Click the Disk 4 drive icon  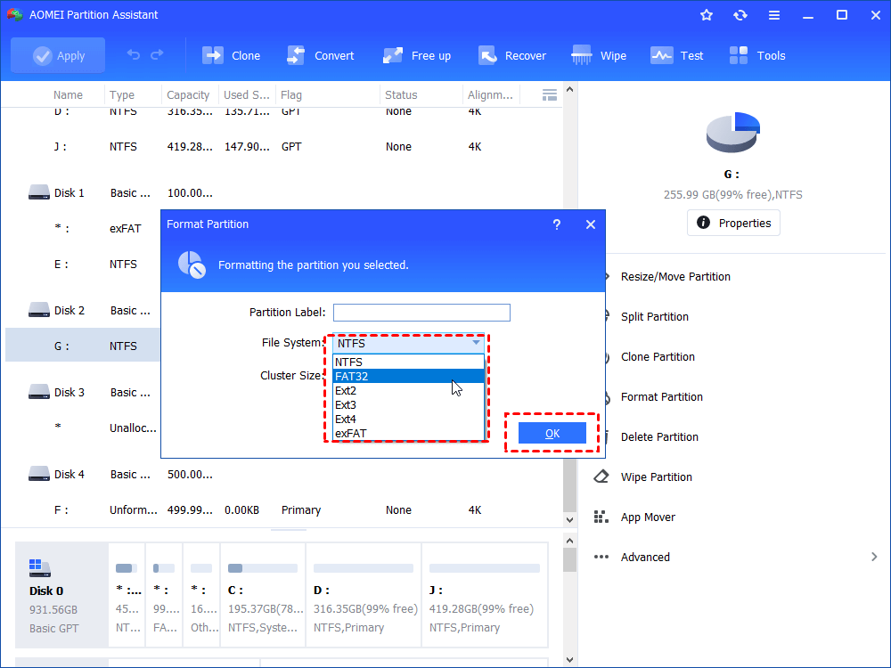pyautogui.click(x=39, y=474)
